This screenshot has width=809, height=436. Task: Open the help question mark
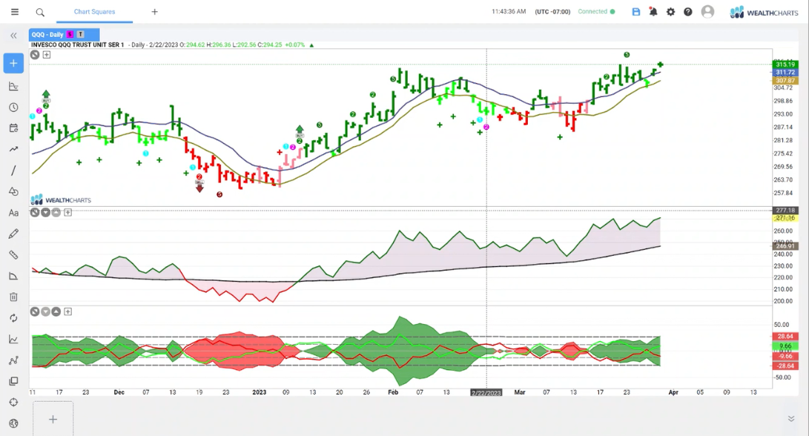point(687,12)
